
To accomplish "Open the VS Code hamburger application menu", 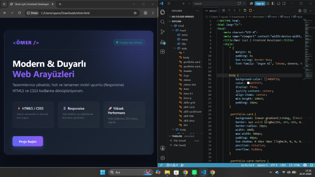I will [169, 4].
